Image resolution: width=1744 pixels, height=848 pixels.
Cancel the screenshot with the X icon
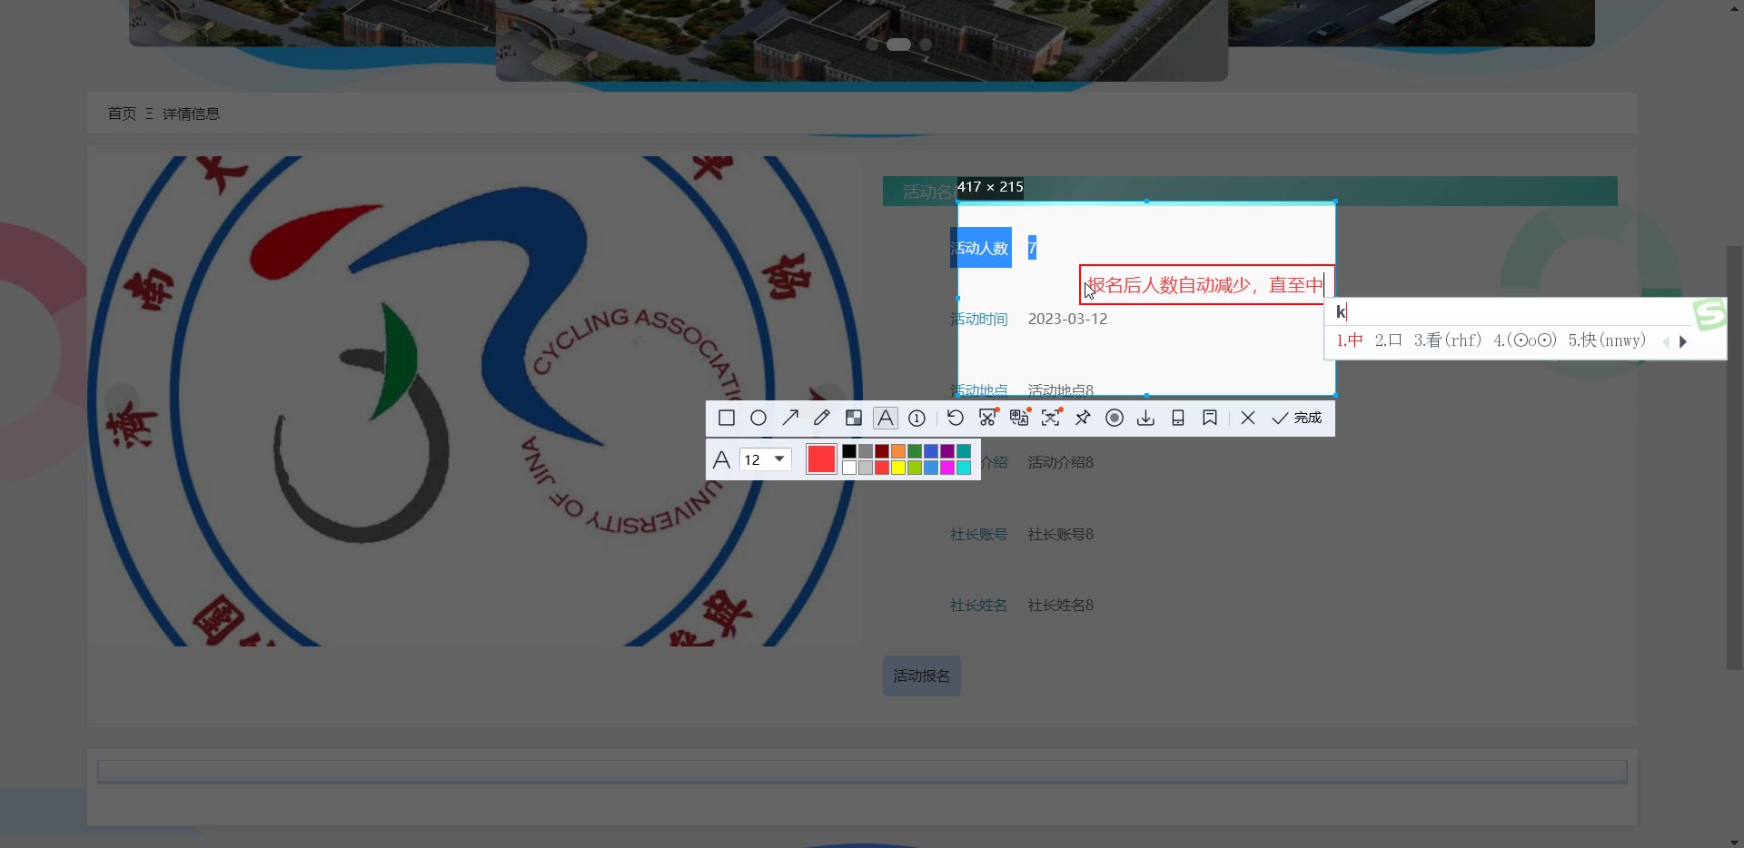1248,418
